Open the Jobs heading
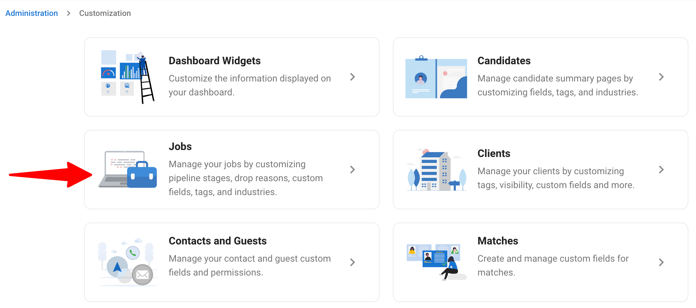696x308 pixels. 180,146
